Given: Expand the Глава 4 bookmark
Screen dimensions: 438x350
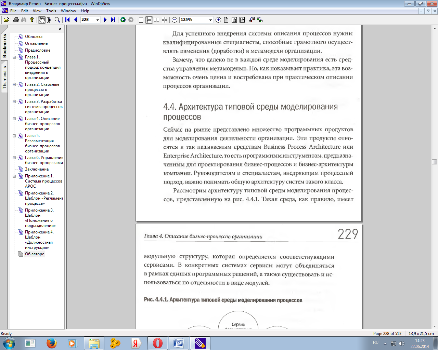Looking at the screenshot, I should point(14,119).
